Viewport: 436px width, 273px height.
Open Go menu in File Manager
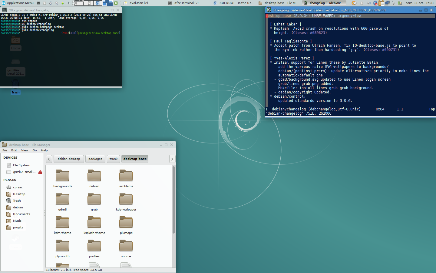click(35, 150)
